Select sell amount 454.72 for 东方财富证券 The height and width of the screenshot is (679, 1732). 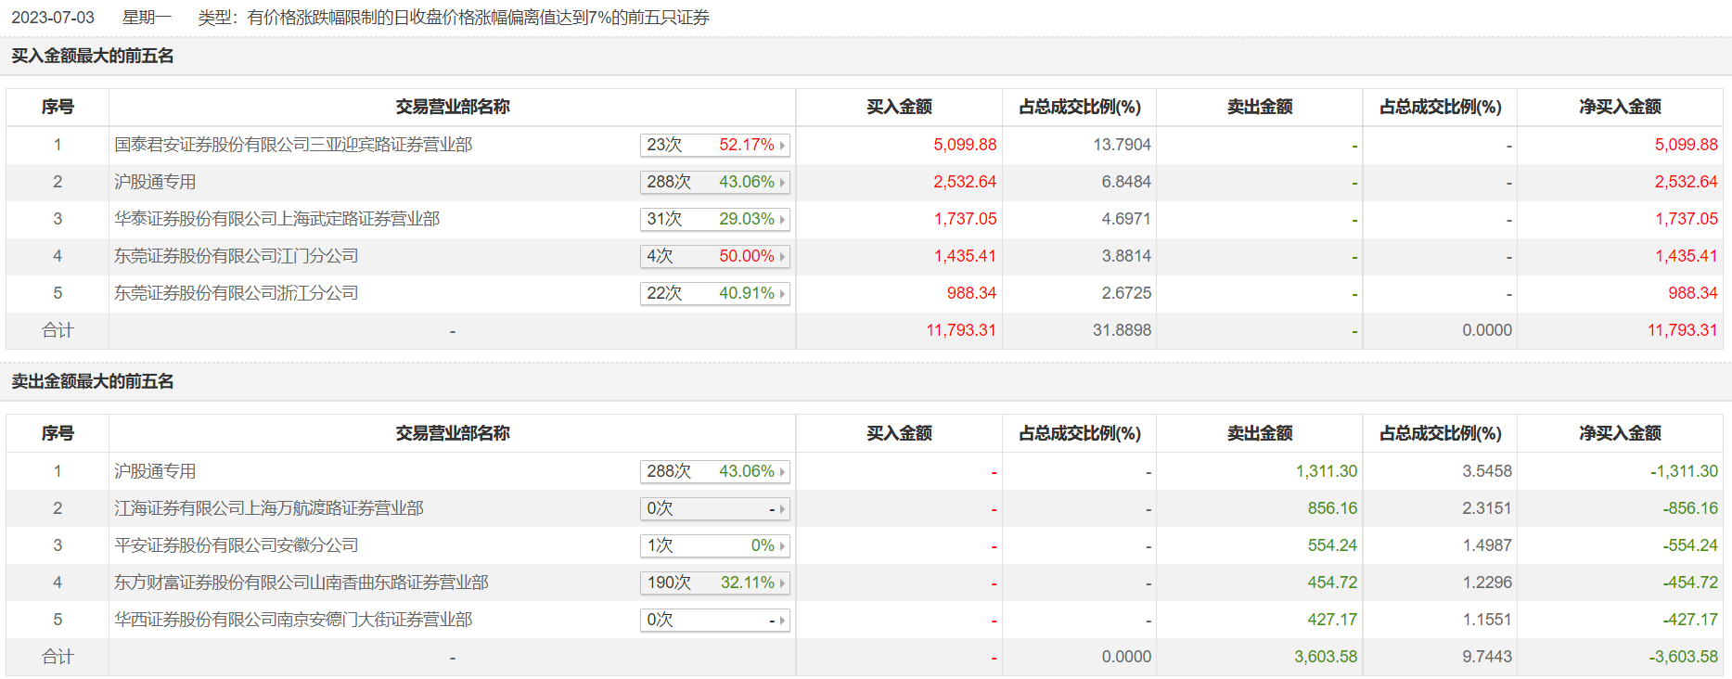[x=1332, y=583]
